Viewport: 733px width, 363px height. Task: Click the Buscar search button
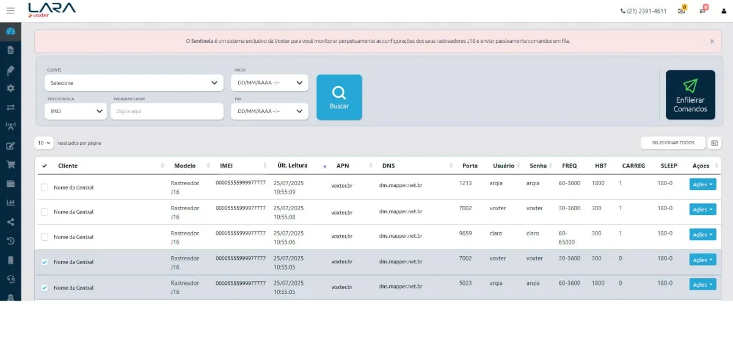coord(339,97)
